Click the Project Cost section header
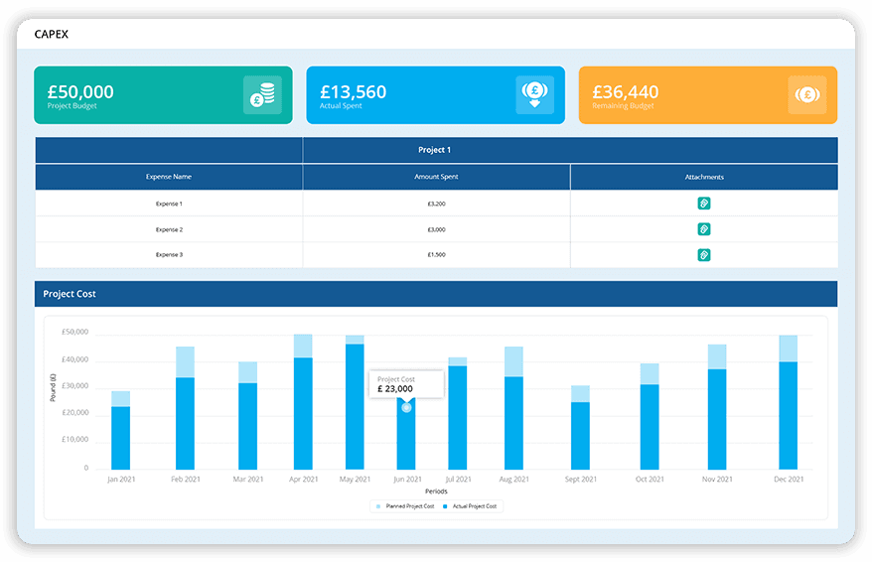The height and width of the screenshot is (562, 872). [436, 294]
